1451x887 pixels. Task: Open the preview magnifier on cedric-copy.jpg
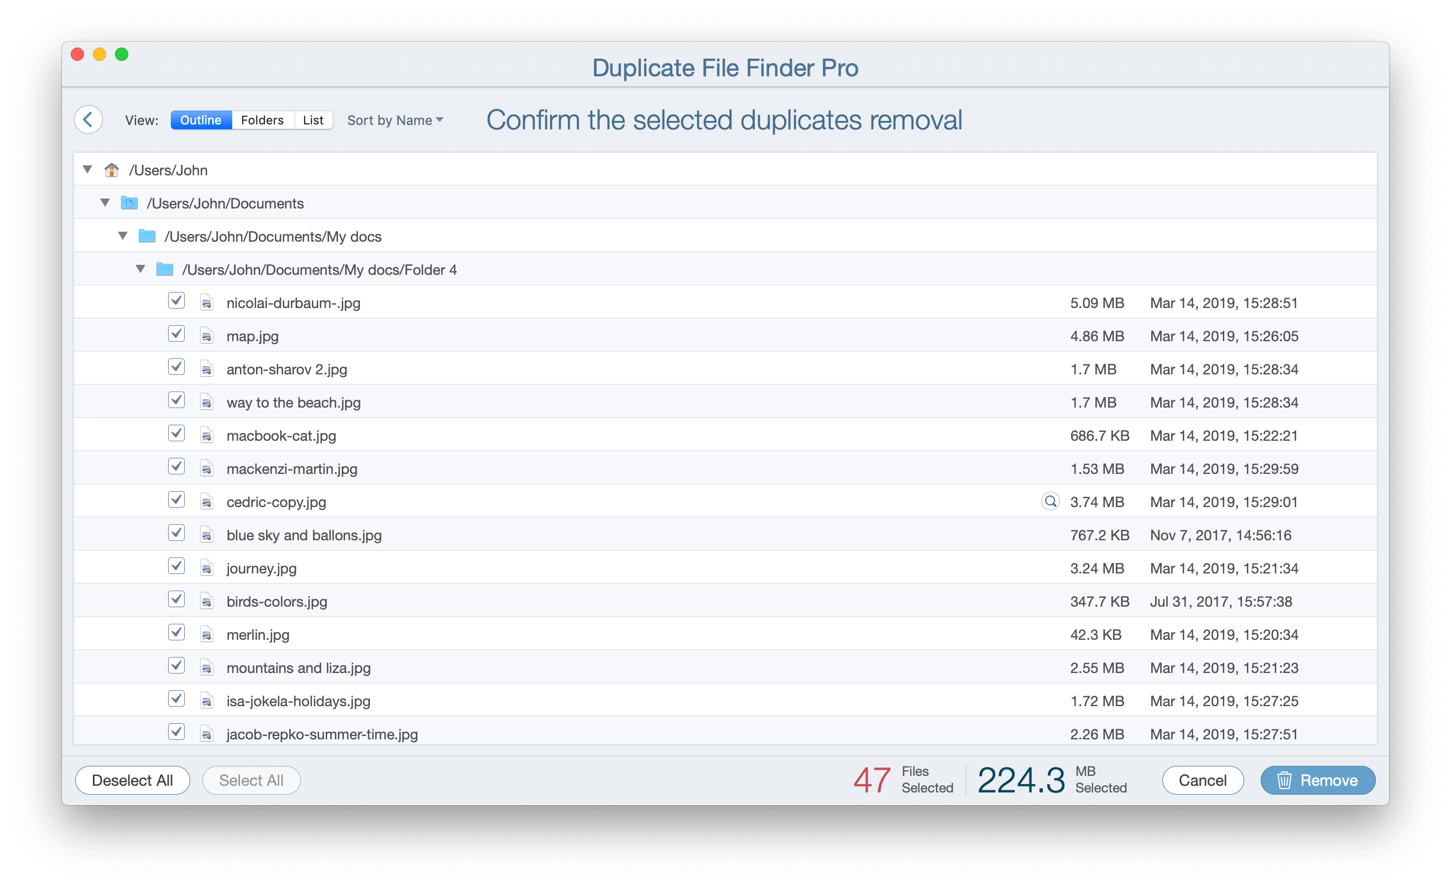tap(1051, 501)
